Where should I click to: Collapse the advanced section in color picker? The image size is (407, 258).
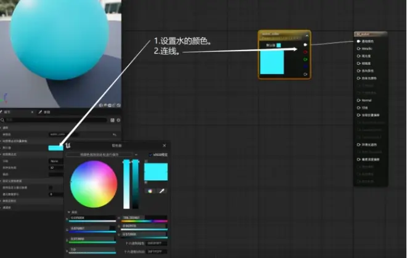pos(68,211)
